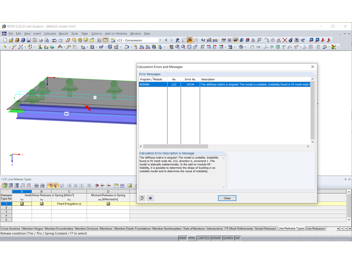Image resolution: width=352 pixels, height=264 pixels.
Task: Click the scroll-right arrow of the Error Messages list
Action: 308,146
